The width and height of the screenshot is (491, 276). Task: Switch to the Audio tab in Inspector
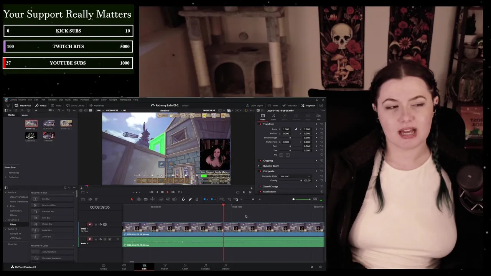(x=274, y=117)
